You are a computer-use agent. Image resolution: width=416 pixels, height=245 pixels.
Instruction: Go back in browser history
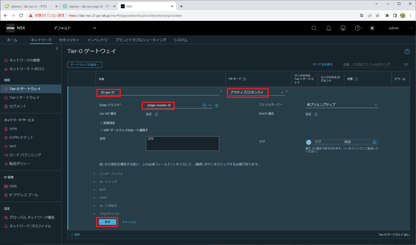(5, 16)
